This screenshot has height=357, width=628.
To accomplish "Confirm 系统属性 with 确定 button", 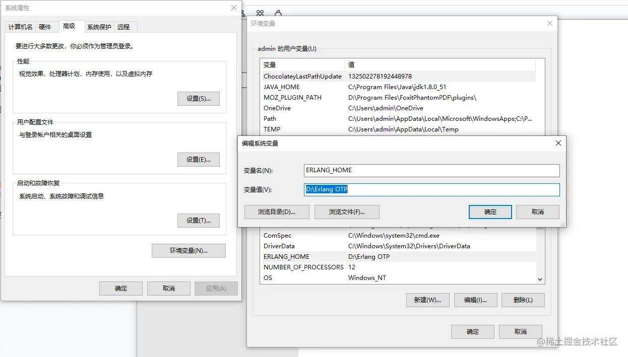I will point(121,289).
